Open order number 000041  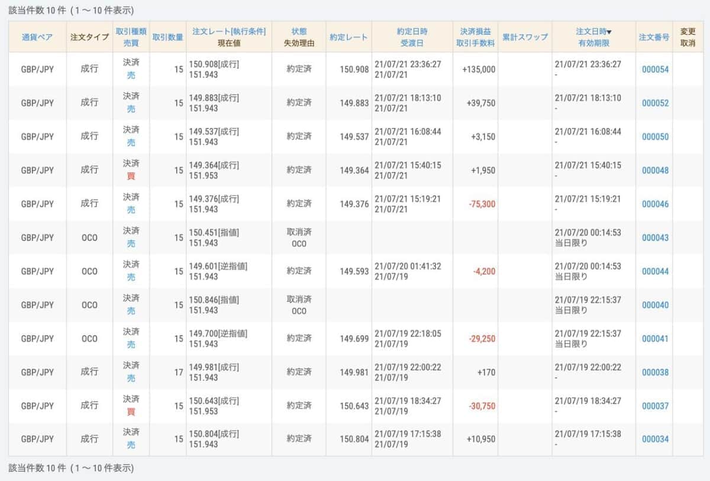(x=655, y=339)
